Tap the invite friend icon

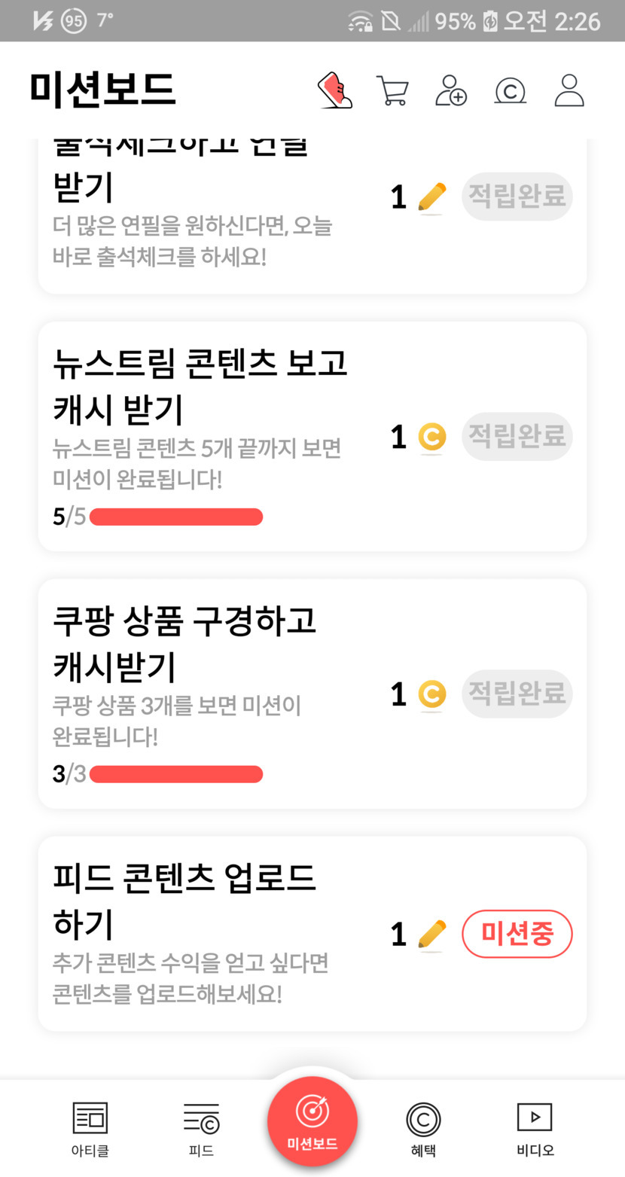coord(451,91)
